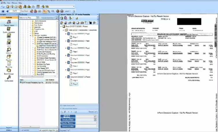Open the Window menu
This screenshot has width=218, height=132.
[x=14, y=3]
